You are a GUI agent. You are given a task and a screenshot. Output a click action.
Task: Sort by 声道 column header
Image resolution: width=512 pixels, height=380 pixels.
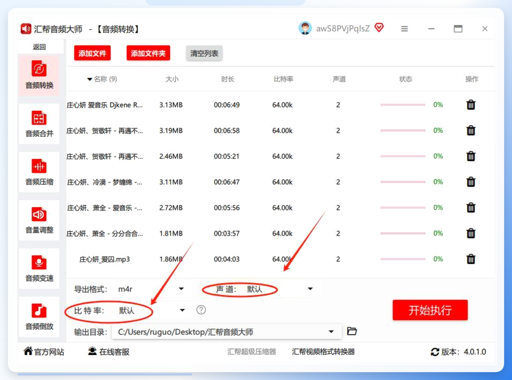[x=339, y=79]
